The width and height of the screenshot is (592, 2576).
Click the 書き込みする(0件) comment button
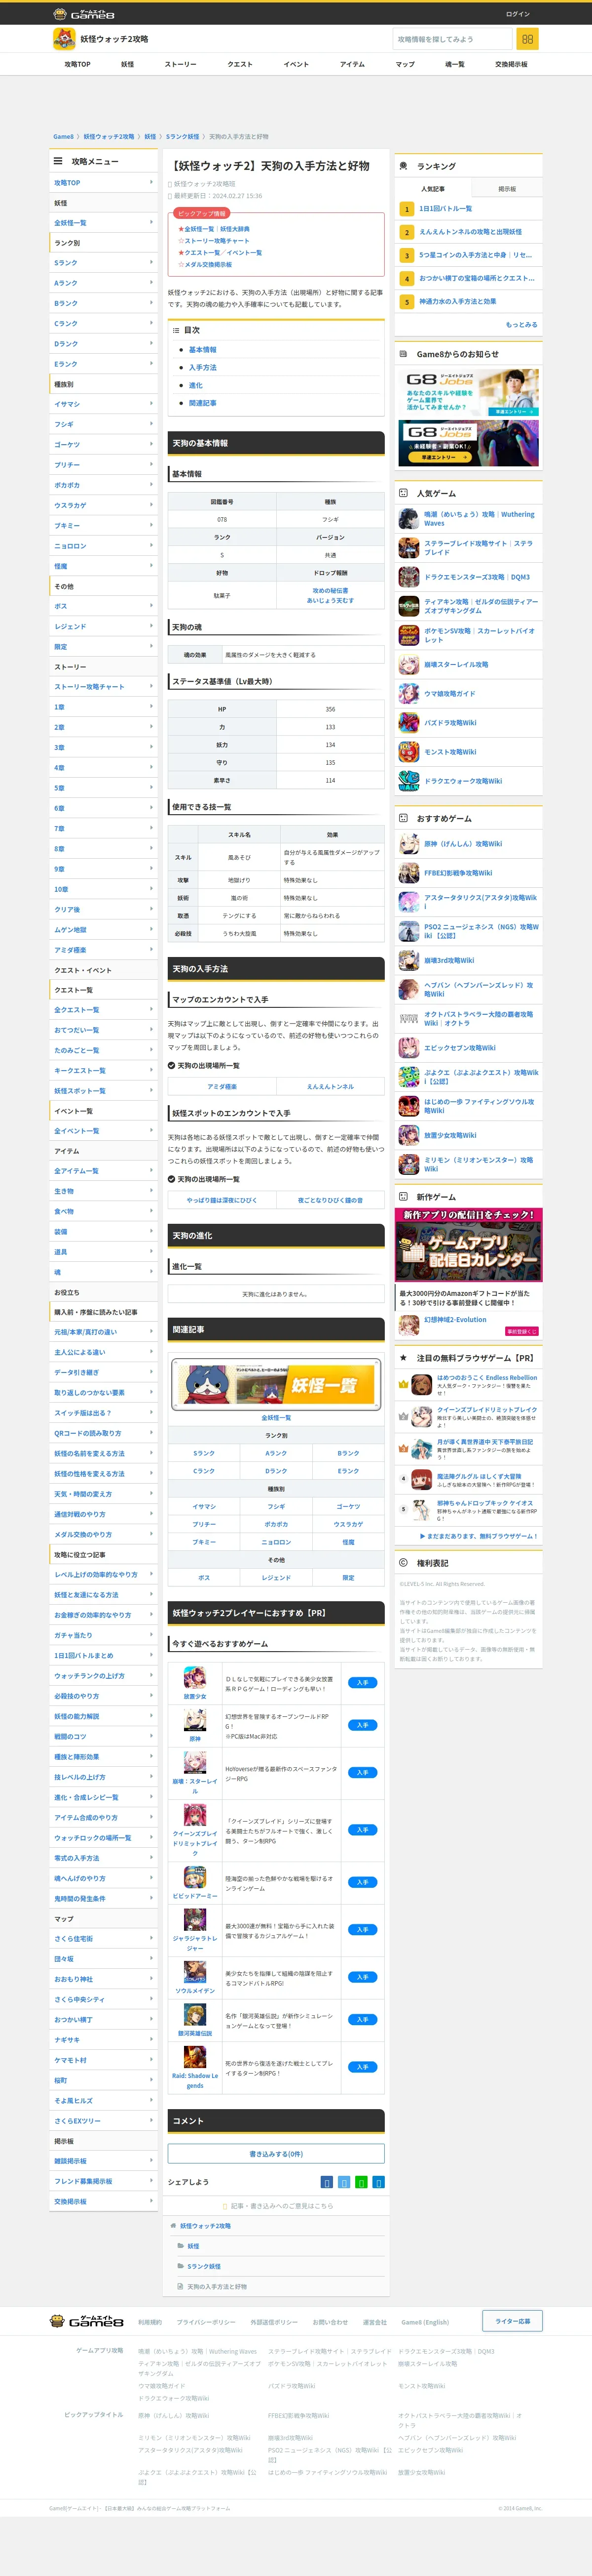(277, 2153)
